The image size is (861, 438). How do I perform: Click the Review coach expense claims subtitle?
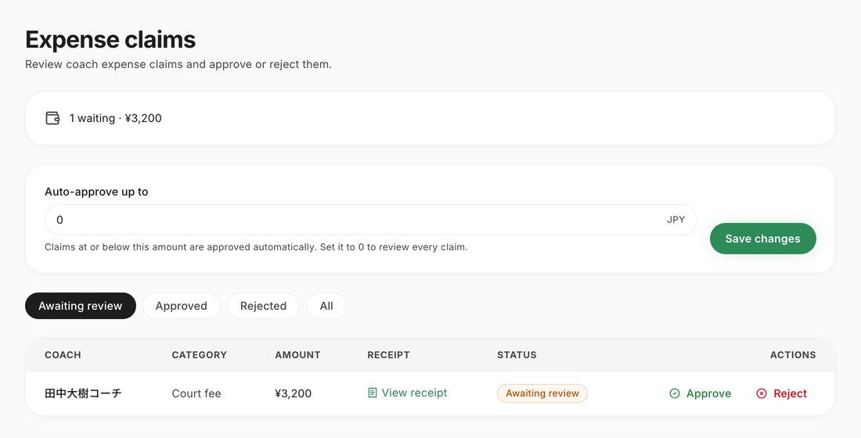pos(178,64)
